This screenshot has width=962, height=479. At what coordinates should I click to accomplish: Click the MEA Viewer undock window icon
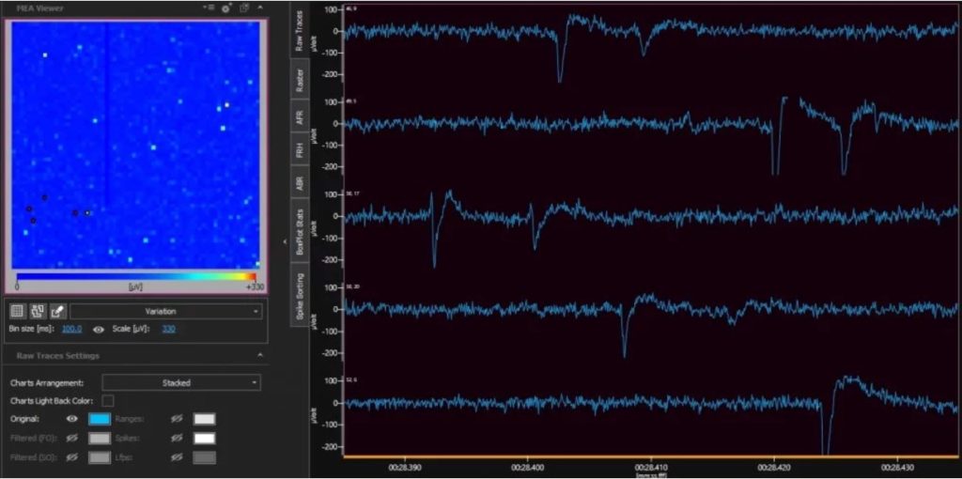[x=244, y=8]
